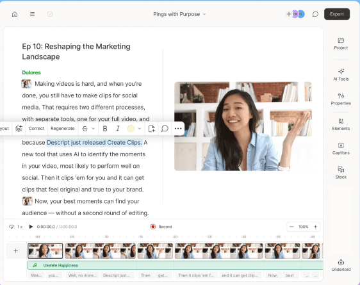This screenshot has height=285, width=360.
Task: Click the Record button
Action: pyautogui.click(x=161, y=227)
